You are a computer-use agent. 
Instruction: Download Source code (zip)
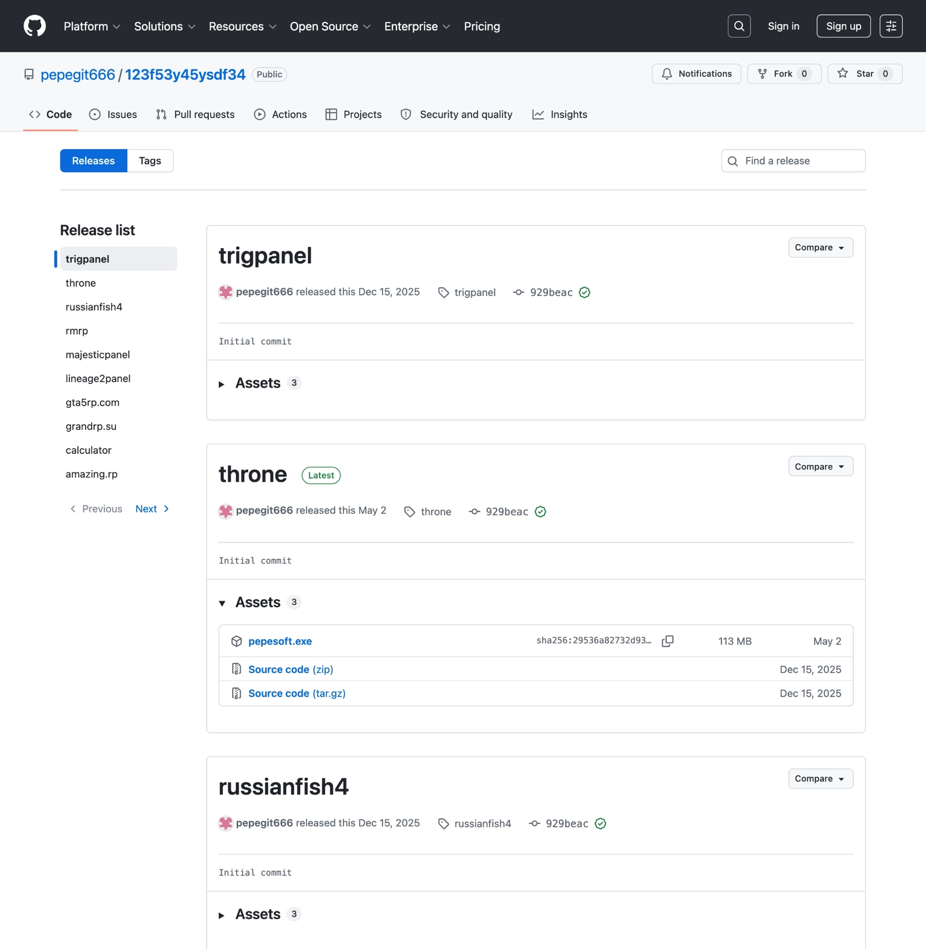(291, 669)
